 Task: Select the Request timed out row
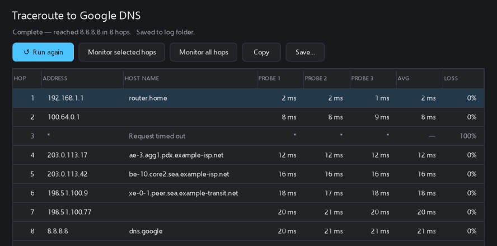248,136
